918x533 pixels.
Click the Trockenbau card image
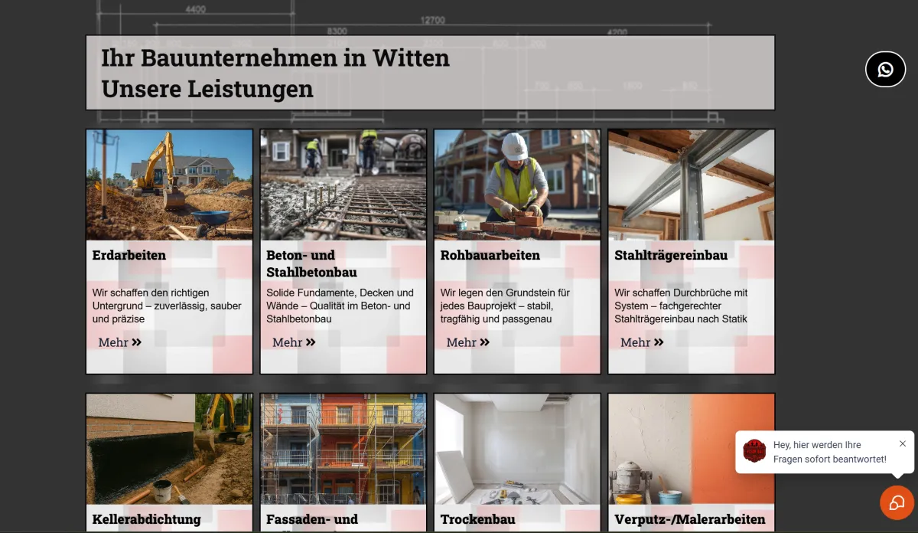517,450
